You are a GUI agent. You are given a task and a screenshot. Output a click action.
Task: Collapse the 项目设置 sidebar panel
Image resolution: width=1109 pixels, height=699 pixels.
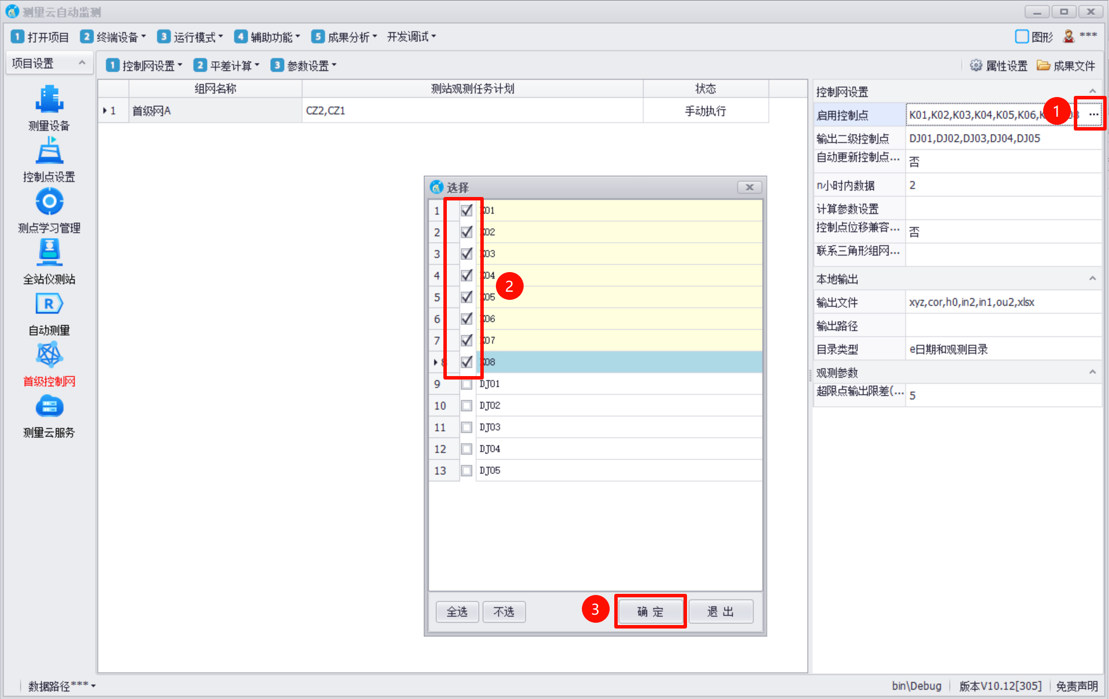coord(82,63)
